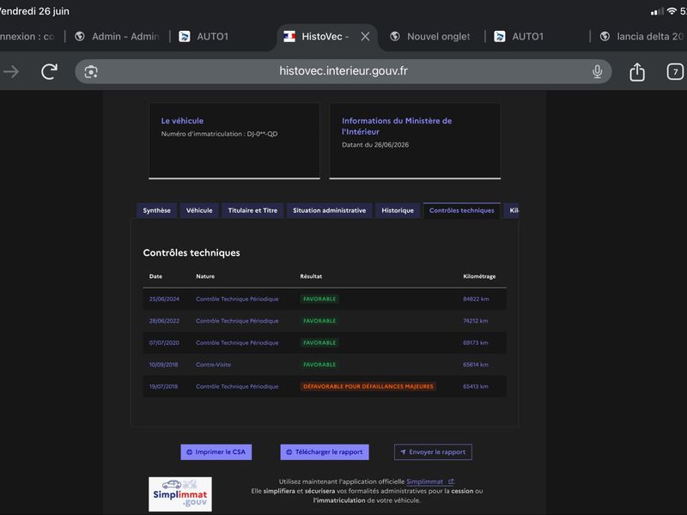Screen dimensions: 687x515
Task: Open the Historique tab
Action: (x=398, y=210)
